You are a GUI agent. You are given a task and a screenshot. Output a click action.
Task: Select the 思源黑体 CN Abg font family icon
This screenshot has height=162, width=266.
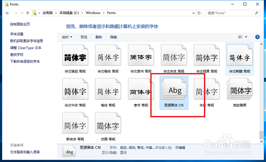[174, 89]
